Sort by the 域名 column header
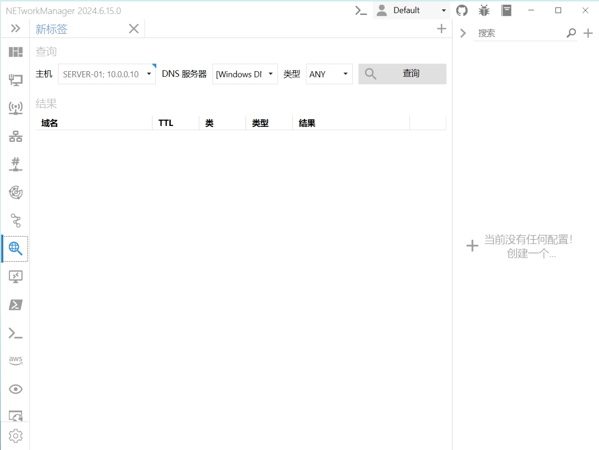 94,123
